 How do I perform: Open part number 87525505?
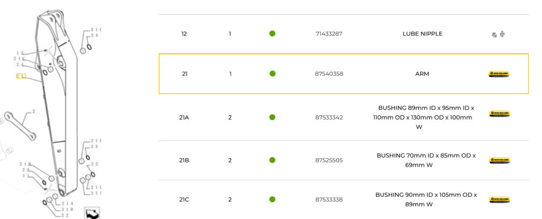329,160
